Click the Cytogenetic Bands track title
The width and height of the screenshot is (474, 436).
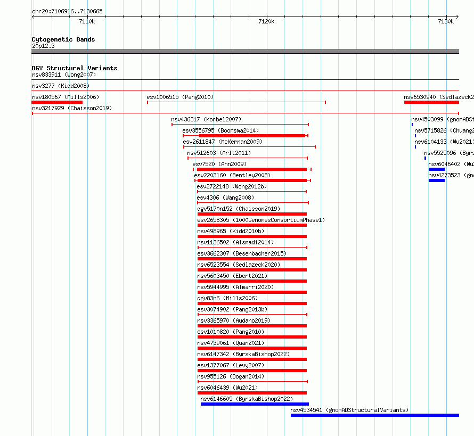click(63, 39)
